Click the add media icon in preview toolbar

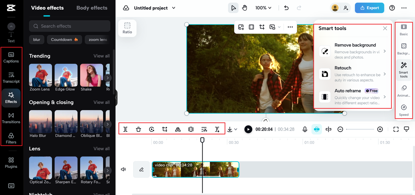pos(241,27)
